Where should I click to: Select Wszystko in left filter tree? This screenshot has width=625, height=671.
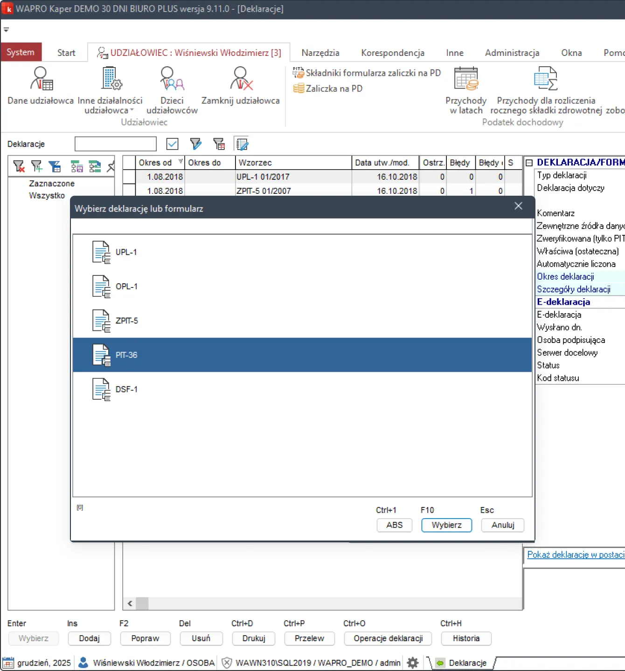[47, 196]
